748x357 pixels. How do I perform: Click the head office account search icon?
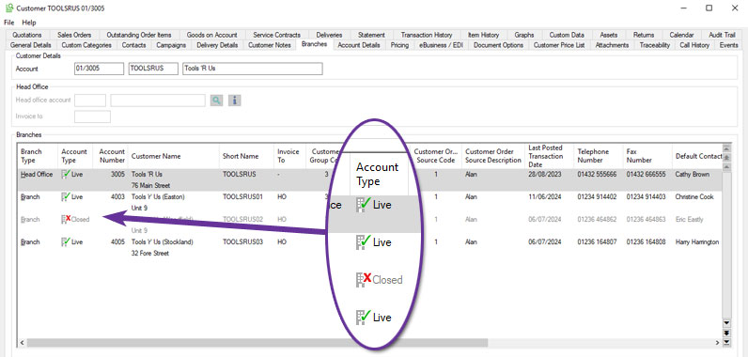216,101
